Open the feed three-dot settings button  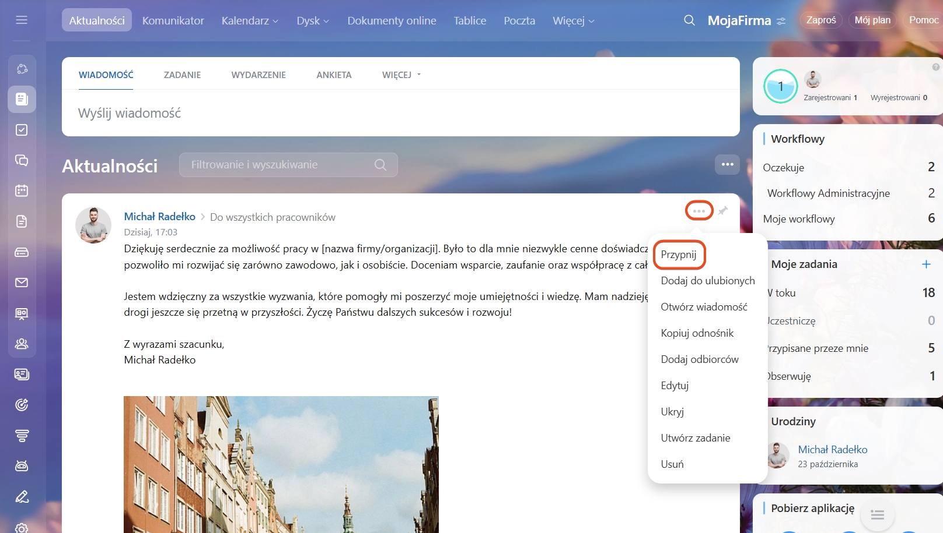[x=727, y=164]
